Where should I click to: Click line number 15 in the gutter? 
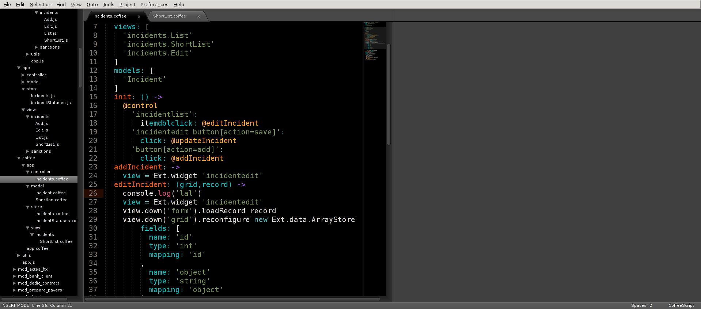click(93, 97)
